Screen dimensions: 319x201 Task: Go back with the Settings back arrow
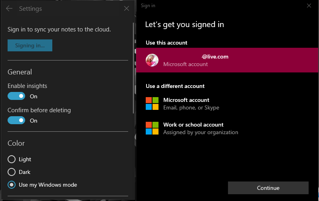pos(9,8)
